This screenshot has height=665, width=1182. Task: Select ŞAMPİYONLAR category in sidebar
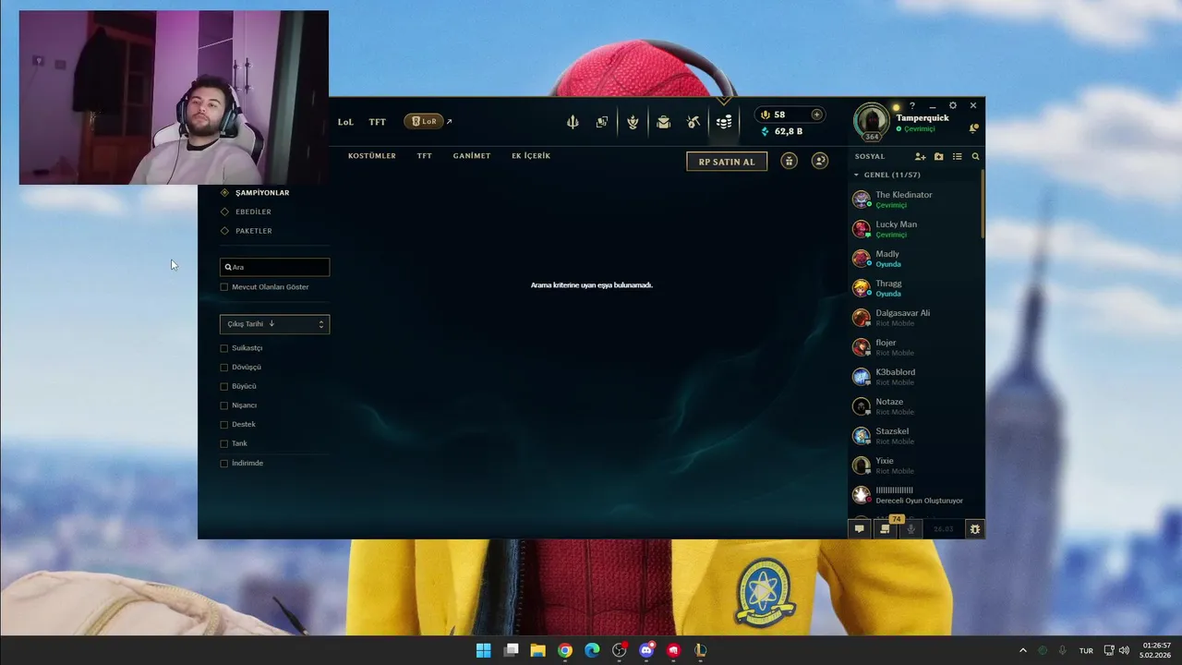pos(261,193)
